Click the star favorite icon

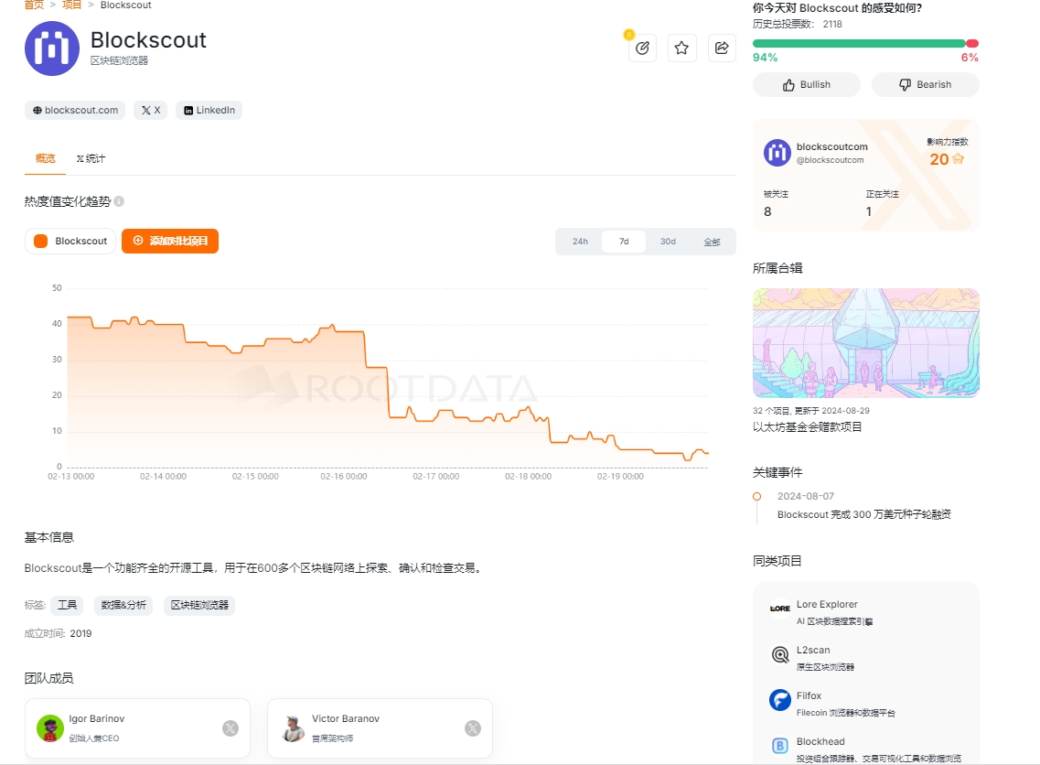click(x=681, y=48)
